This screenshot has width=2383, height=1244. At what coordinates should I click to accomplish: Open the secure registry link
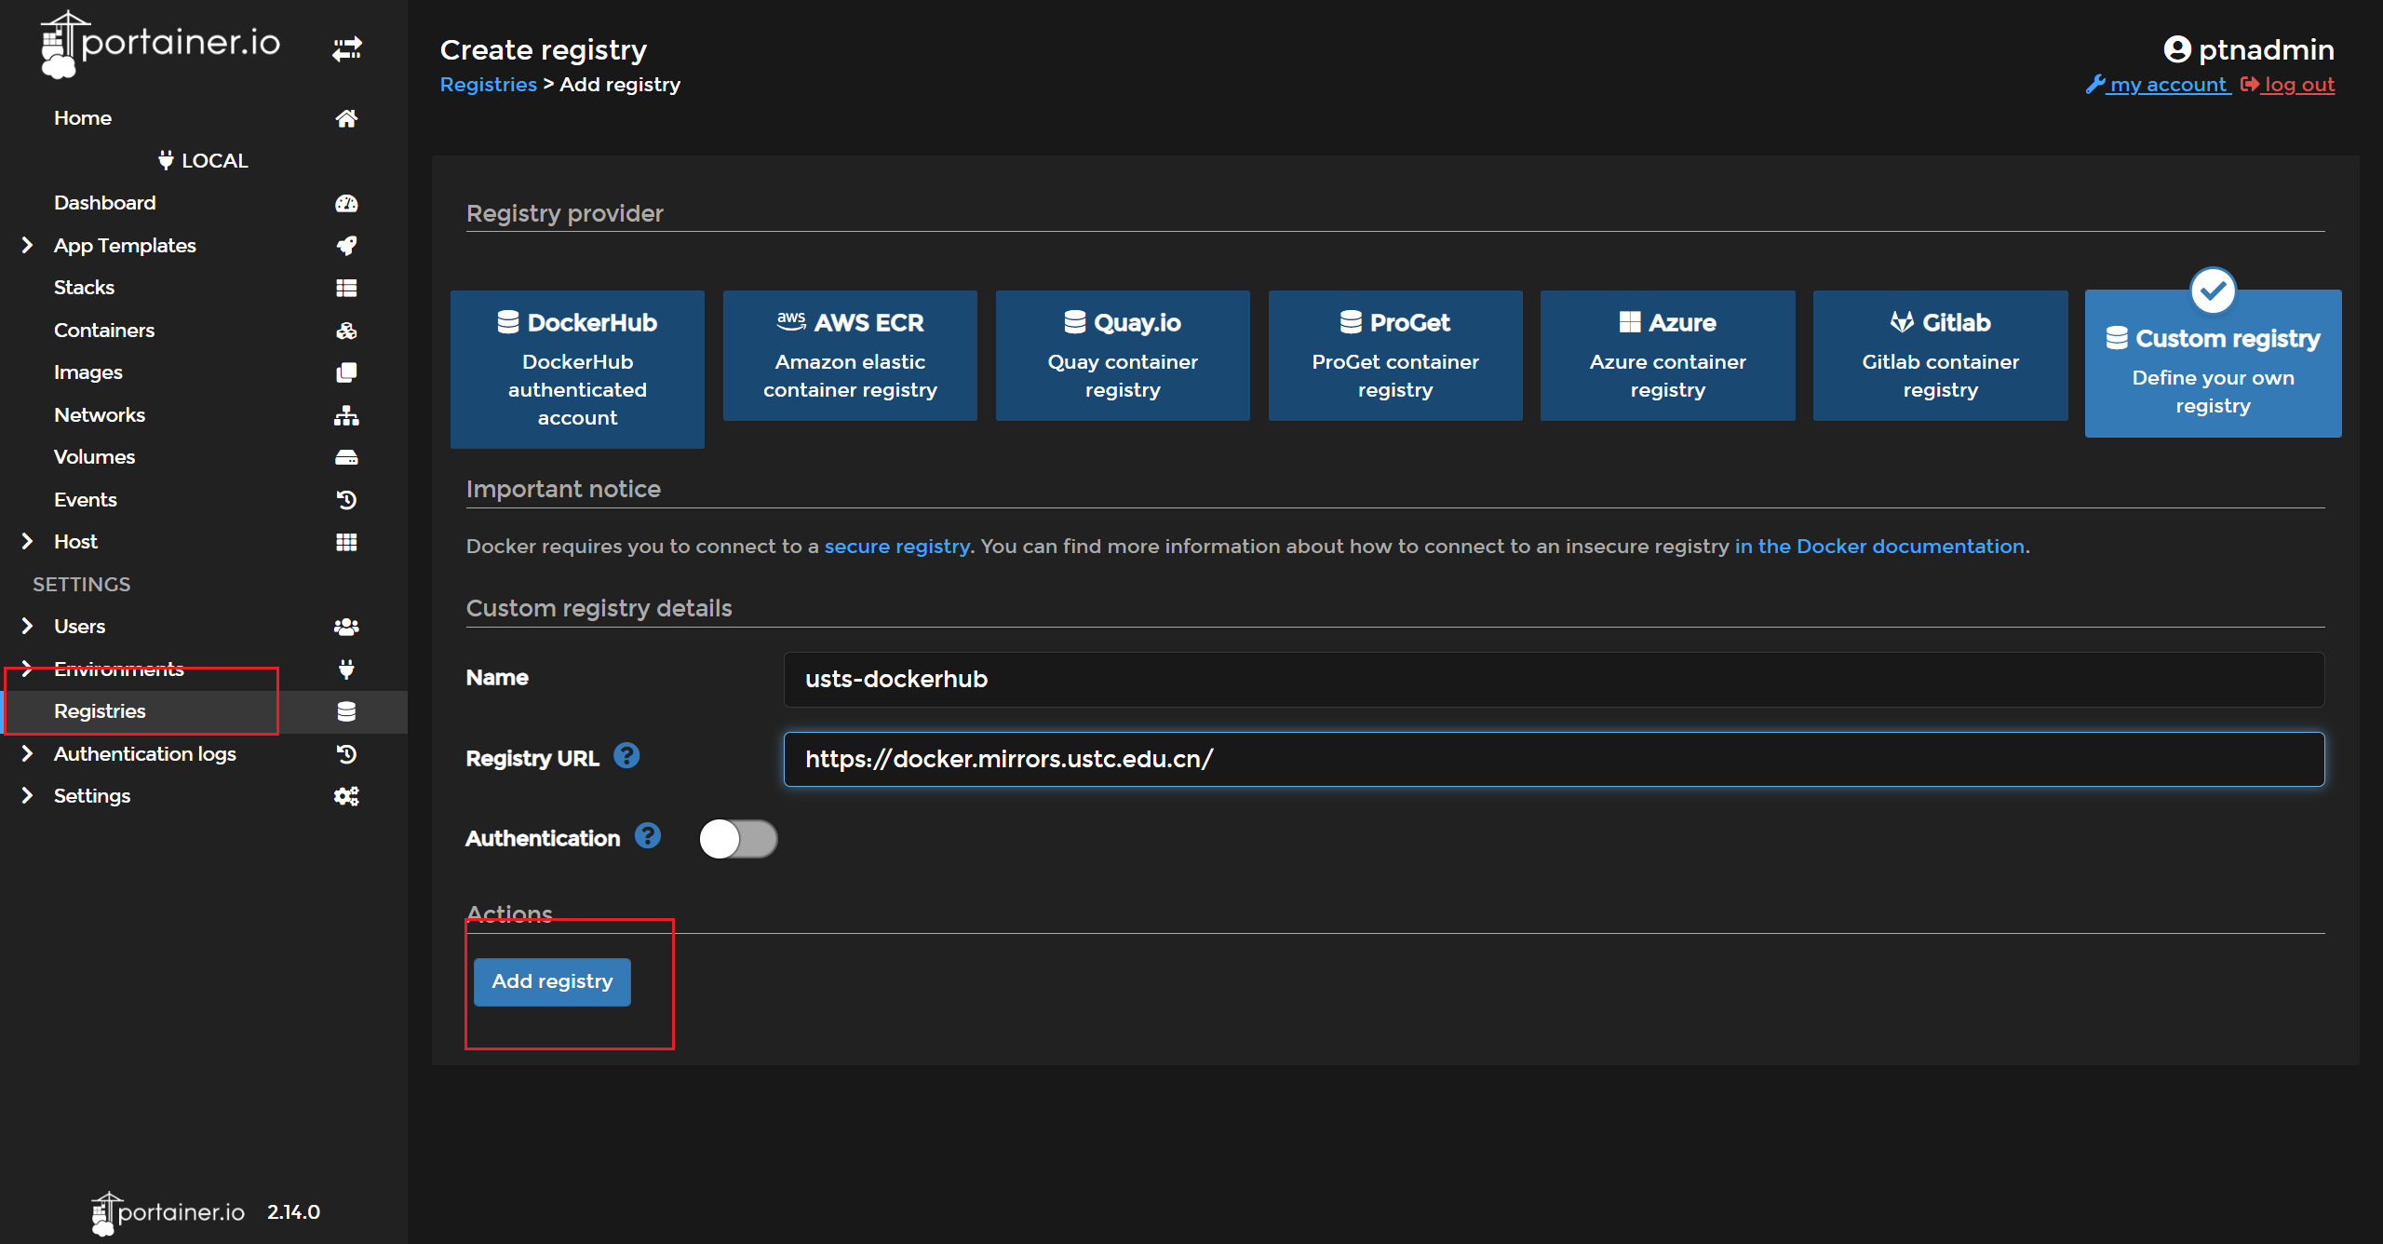click(x=897, y=547)
